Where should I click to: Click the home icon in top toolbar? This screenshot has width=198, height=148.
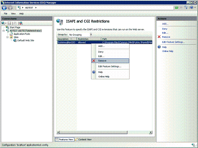(x=186, y=7)
